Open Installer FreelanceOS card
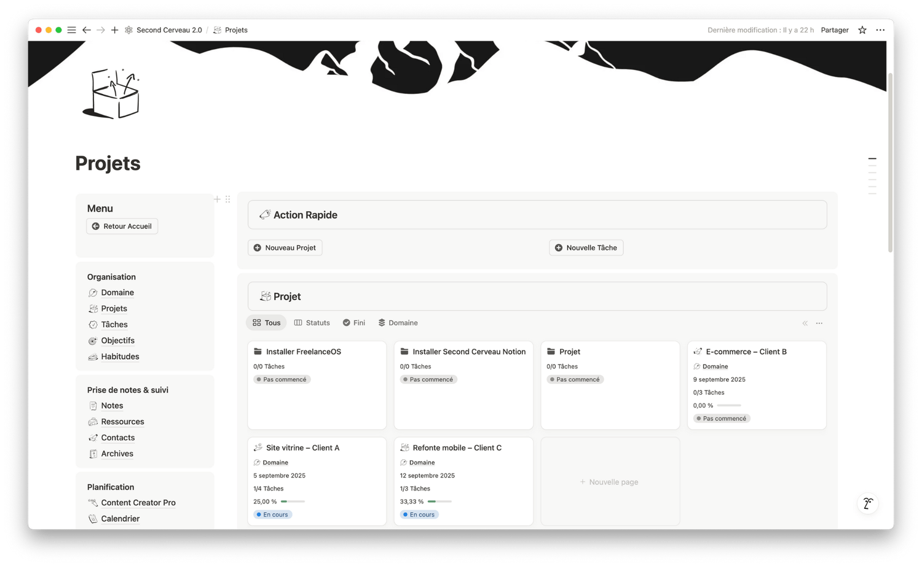The image size is (922, 566). coord(317,385)
